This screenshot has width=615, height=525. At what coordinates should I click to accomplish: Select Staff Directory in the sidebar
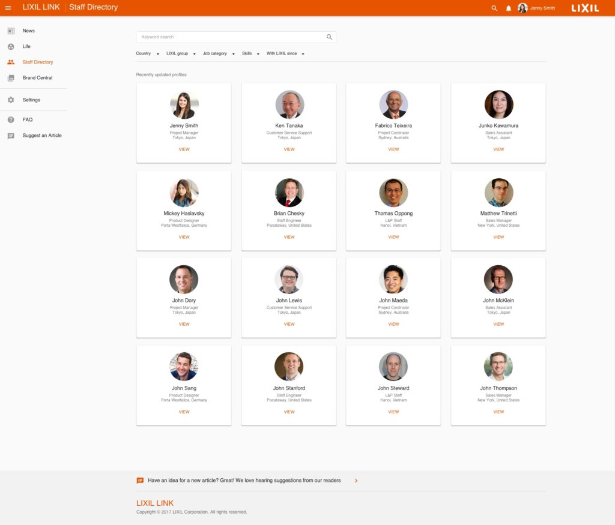click(38, 62)
